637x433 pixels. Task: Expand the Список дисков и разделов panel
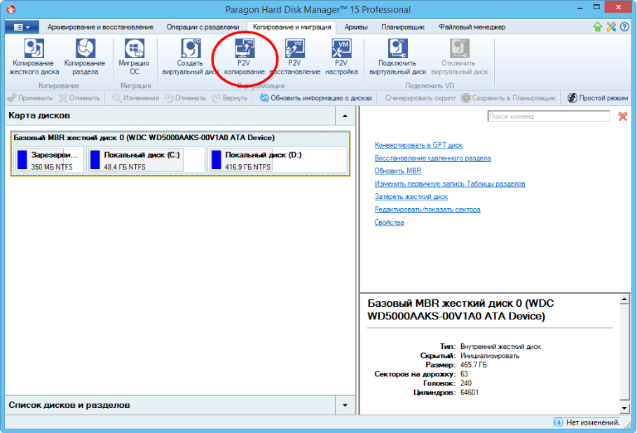[344, 405]
